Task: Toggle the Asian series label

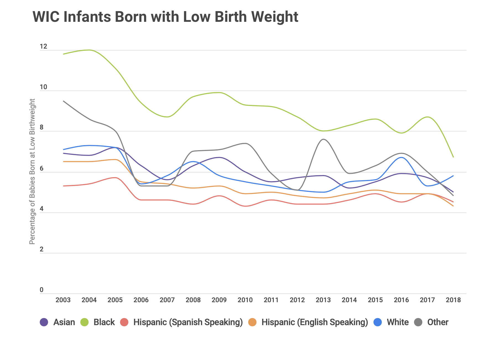Action: click(x=64, y=322)
